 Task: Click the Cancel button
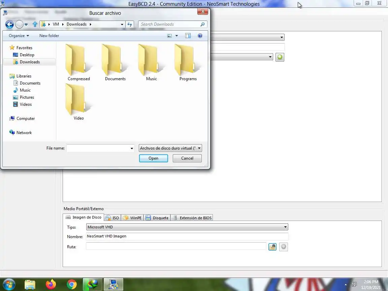click(x=187, y=158)
